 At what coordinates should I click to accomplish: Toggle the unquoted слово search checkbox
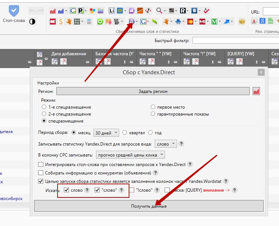[x=66, y=190]
